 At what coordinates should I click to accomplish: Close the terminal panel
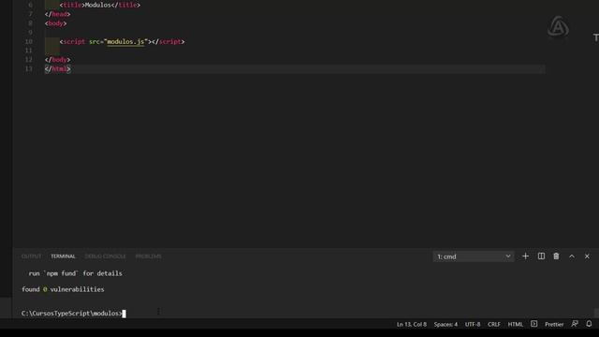pyautogui.click(x=587, y=256)
